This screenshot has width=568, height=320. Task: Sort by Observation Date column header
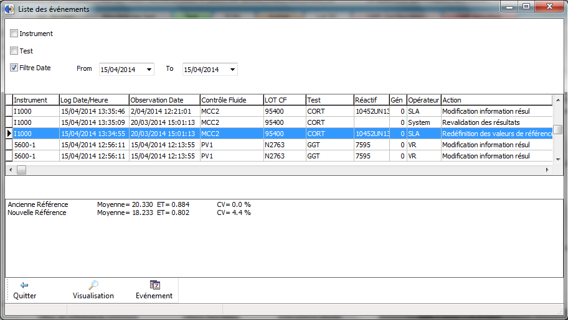(164, 100)
